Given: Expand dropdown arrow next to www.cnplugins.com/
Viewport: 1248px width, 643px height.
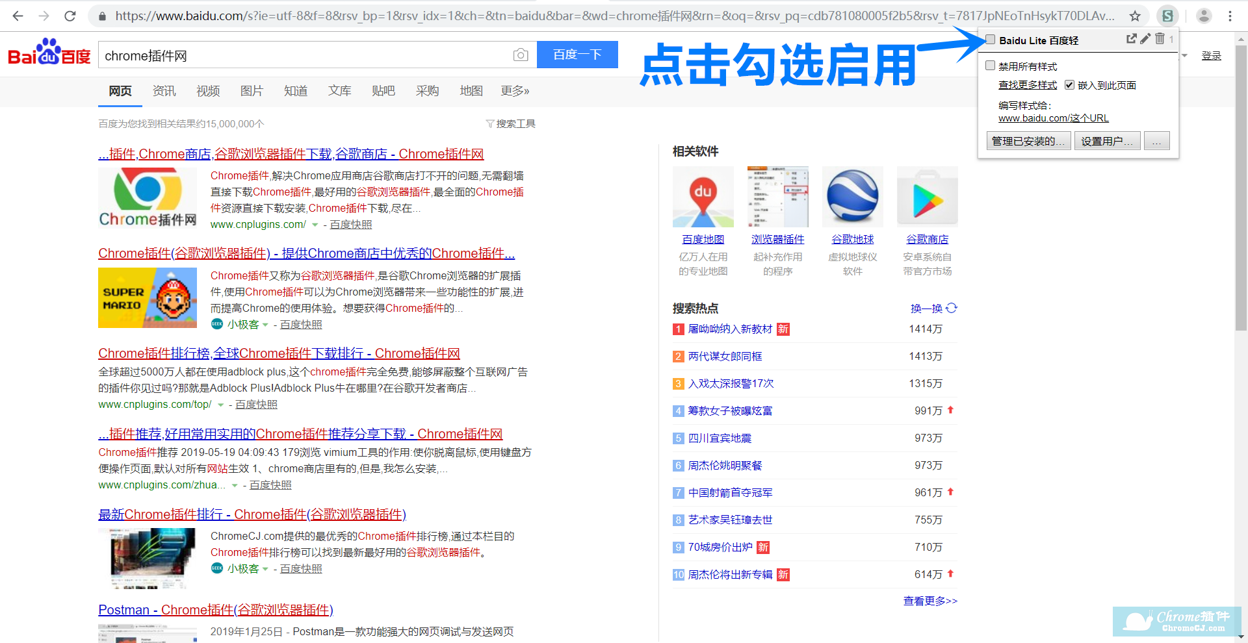Looking at the screenshot, I should (315, 225).
